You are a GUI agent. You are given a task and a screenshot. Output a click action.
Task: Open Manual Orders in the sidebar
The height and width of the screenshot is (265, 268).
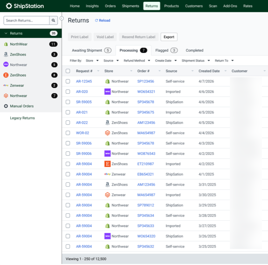click(x=31, y=106)
